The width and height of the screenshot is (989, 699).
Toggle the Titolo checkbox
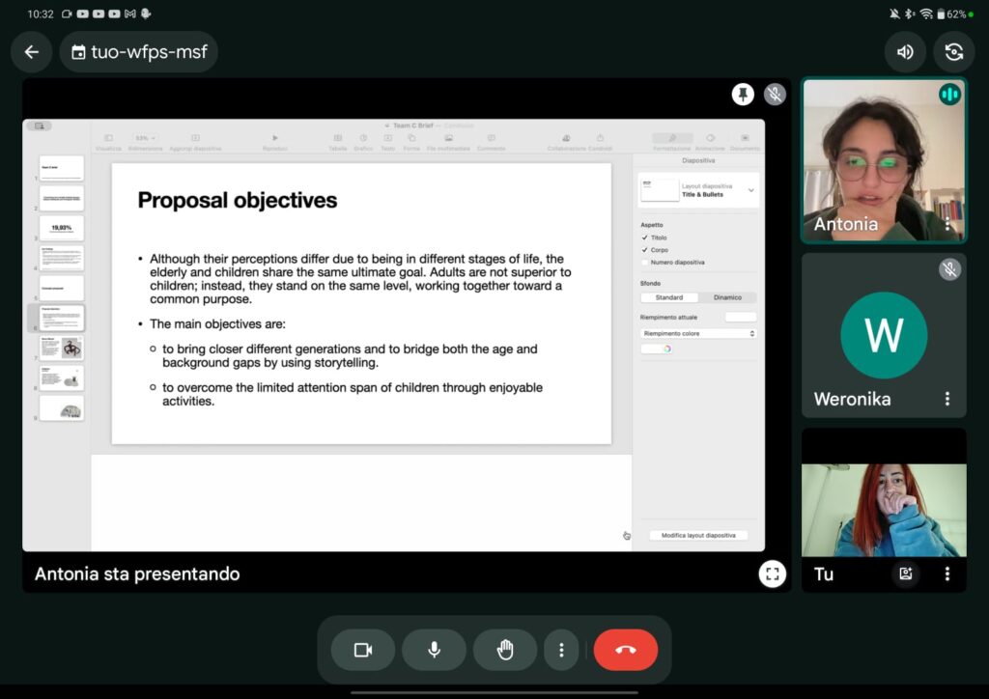click(x=645, y=238)
